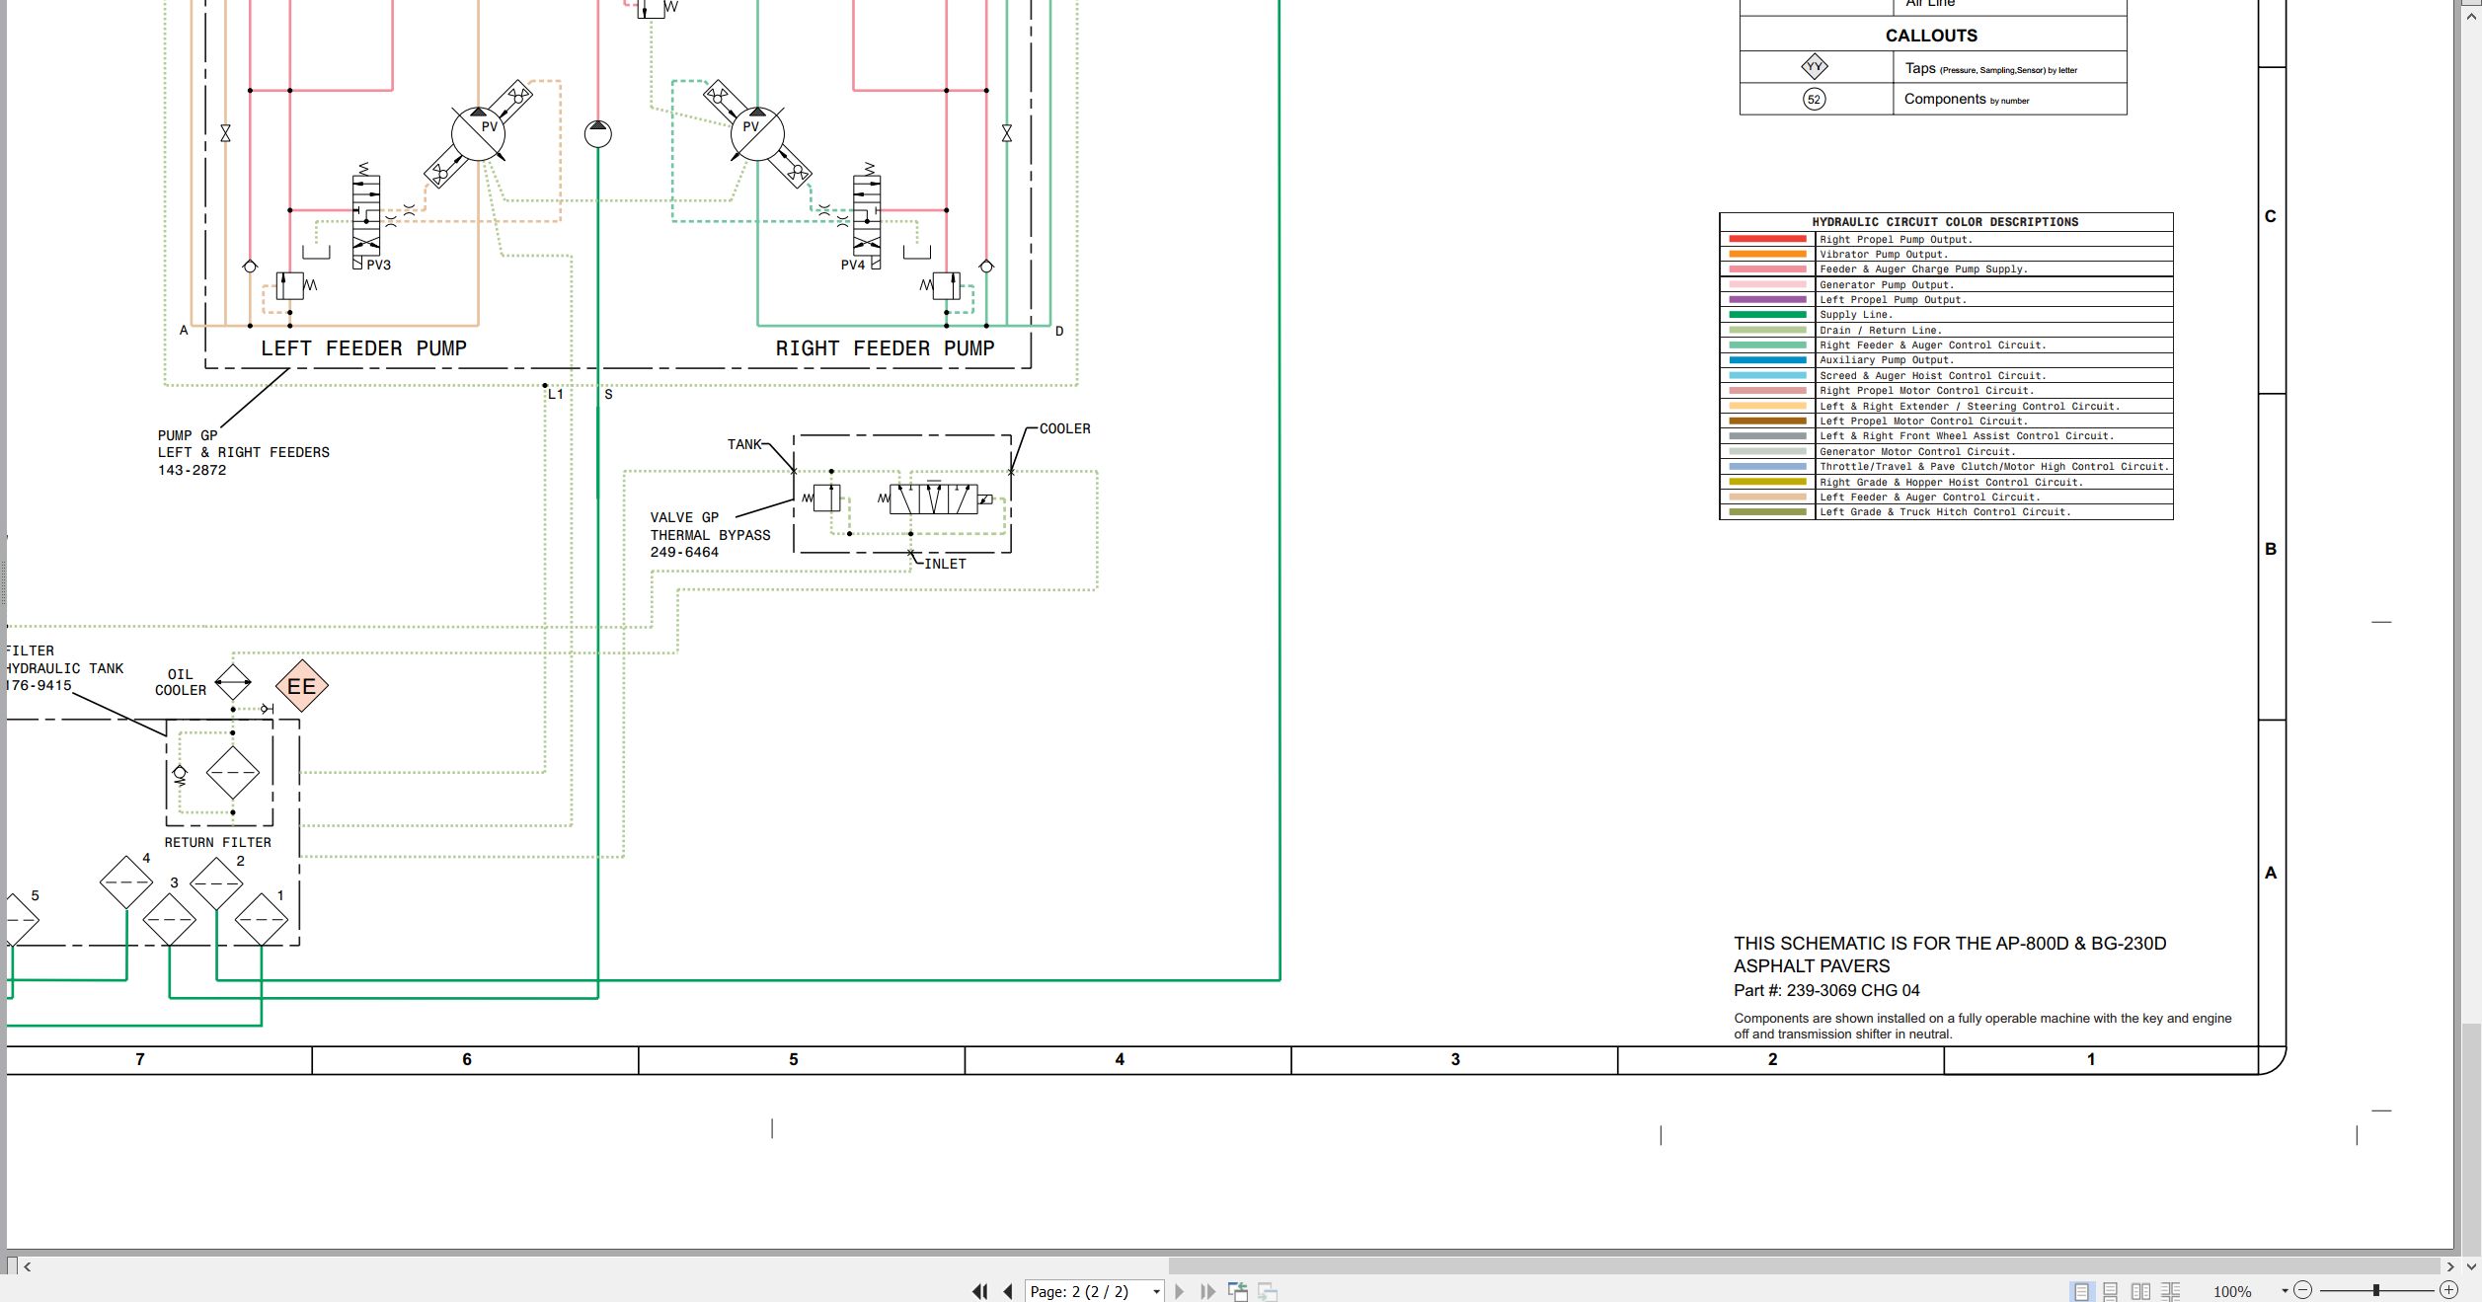The height and width of the screenshot is (1302, 2482).
Task: Click the horizontal scrollbar right arrow
Action: click(2450, 1266)
